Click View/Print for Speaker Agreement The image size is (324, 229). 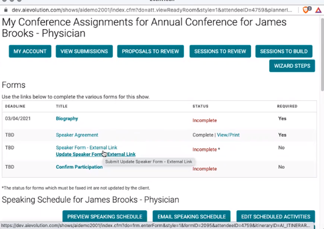228,134
